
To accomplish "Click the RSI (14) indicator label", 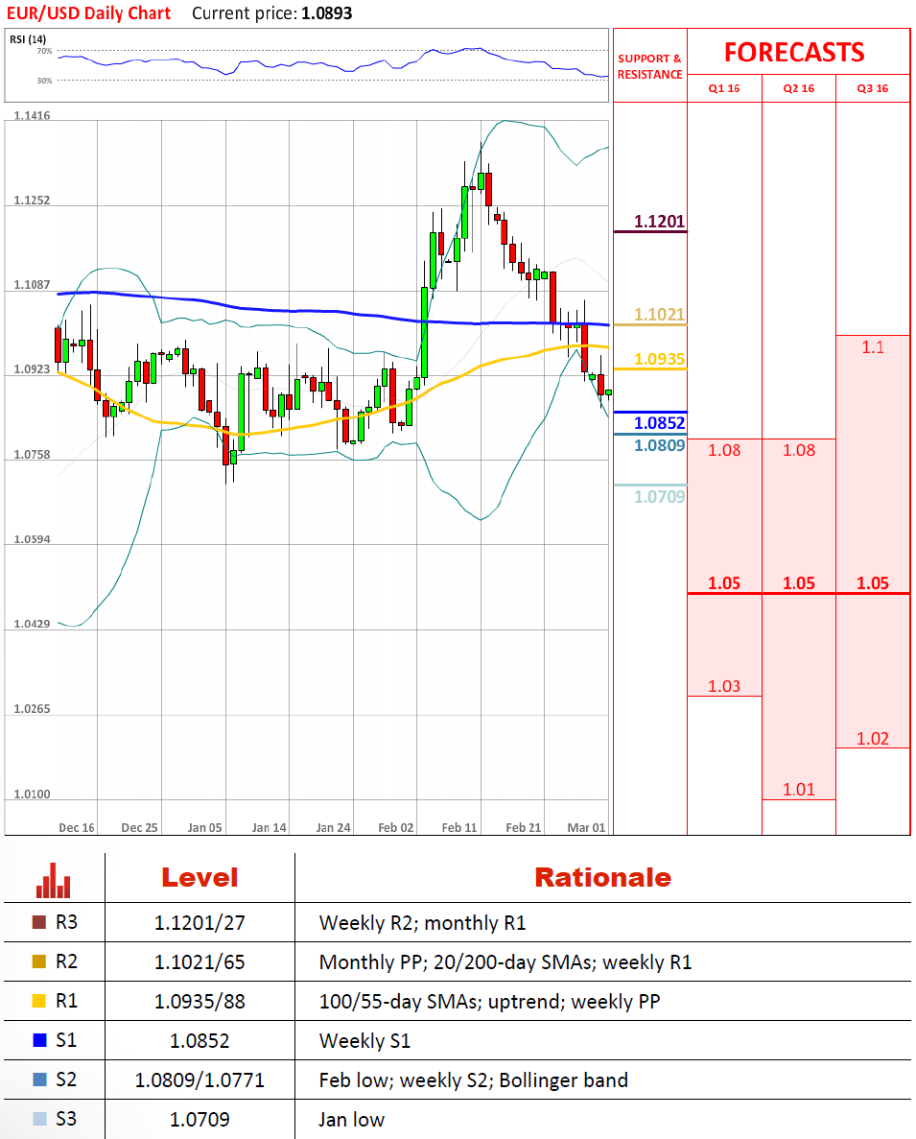I will point(28,39).
